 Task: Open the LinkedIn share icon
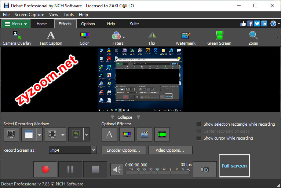coord(264,23)
